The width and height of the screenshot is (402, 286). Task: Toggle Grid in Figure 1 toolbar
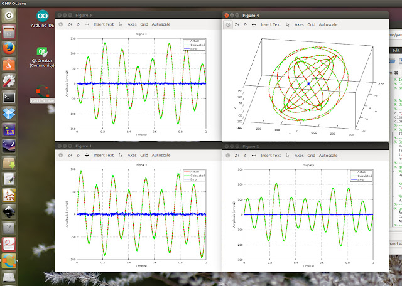click(x=144, y=155)
